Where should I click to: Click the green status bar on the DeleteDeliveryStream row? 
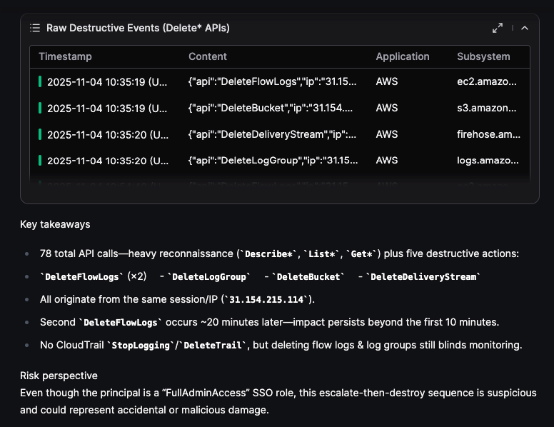[40, 134]
